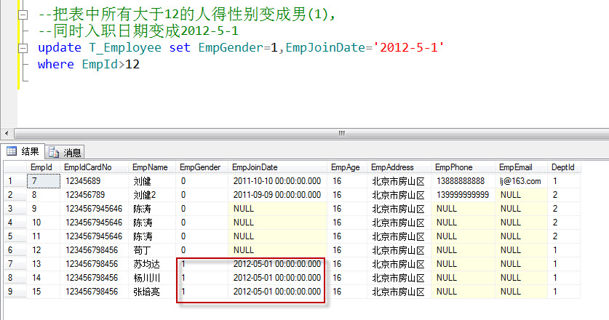Click the T_Employee table name in query

(125, 48)
